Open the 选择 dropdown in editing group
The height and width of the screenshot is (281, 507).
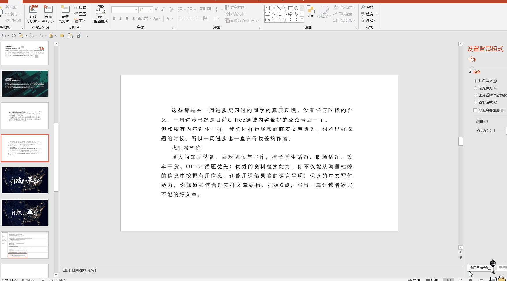368,20
